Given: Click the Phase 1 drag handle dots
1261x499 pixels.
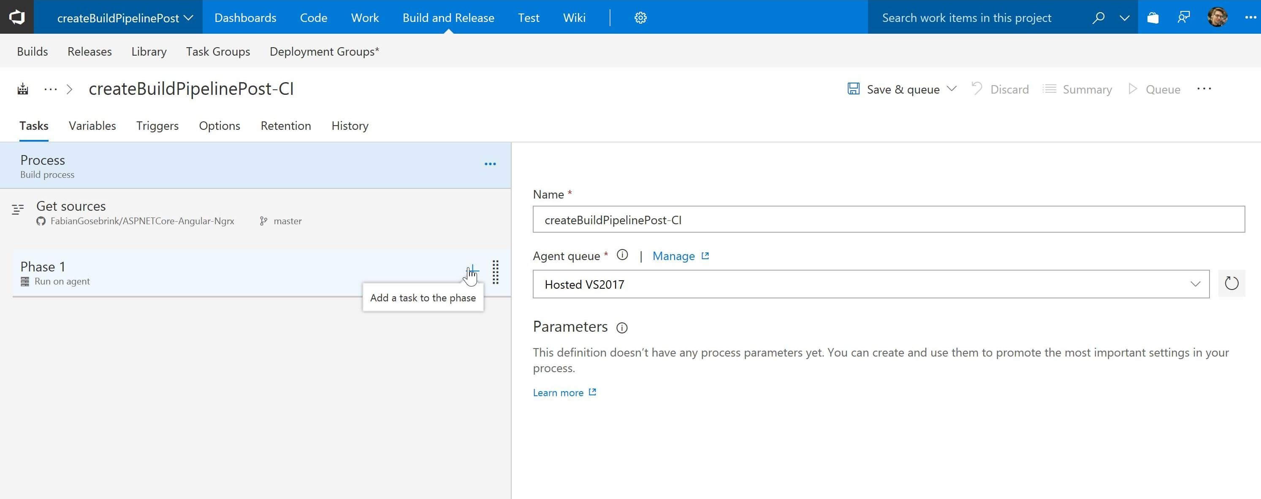Looking at the screenshot, I should [495, 272].
